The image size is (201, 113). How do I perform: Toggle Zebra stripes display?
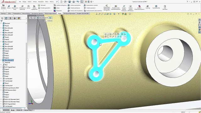[x=57, y=8]
